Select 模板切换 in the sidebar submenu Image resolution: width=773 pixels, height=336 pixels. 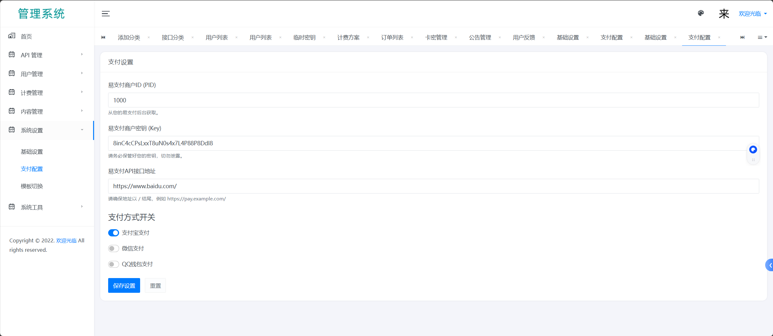click(32, 186)
